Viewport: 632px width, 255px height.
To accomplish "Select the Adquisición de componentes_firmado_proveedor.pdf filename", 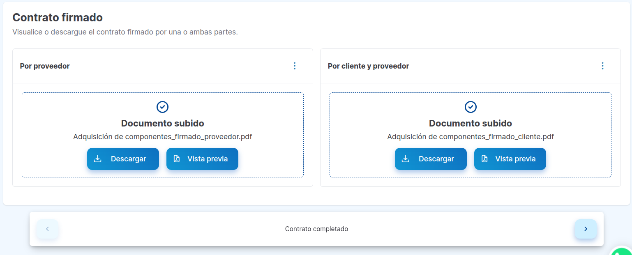I will click(x=163, y=136).
